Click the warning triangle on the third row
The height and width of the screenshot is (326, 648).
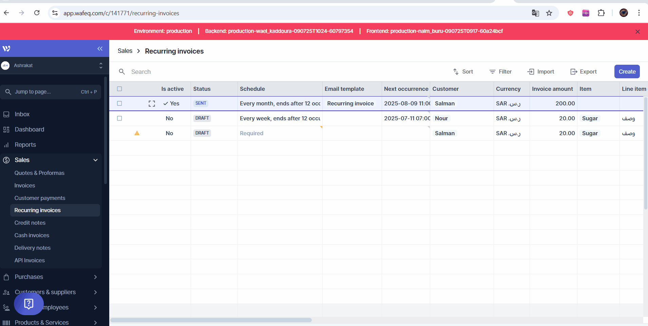[137, 133]
